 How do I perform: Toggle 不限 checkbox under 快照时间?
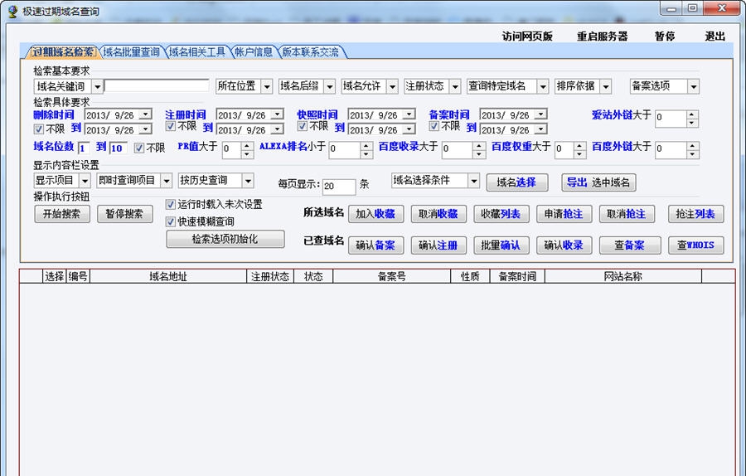pyautogui.click(x=302, y=126)
